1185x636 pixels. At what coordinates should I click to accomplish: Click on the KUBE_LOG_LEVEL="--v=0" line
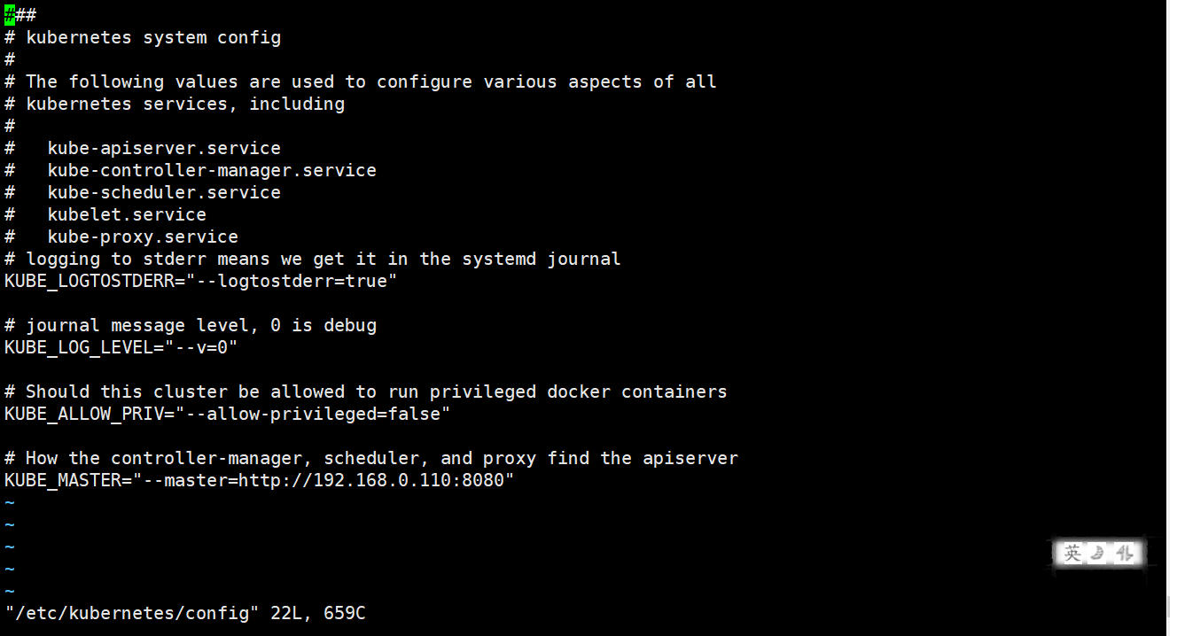pos(121,347)
